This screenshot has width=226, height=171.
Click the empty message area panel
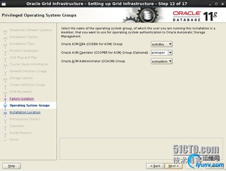[141, 149]
